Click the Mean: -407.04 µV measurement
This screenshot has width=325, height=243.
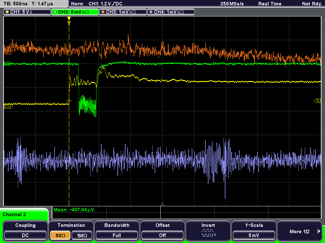(x=74, y=210)
